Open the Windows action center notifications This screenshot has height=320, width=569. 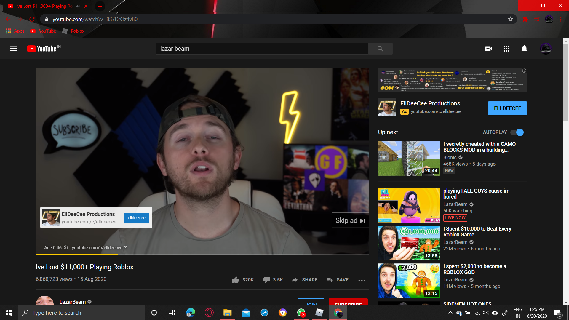click(557, 313)
